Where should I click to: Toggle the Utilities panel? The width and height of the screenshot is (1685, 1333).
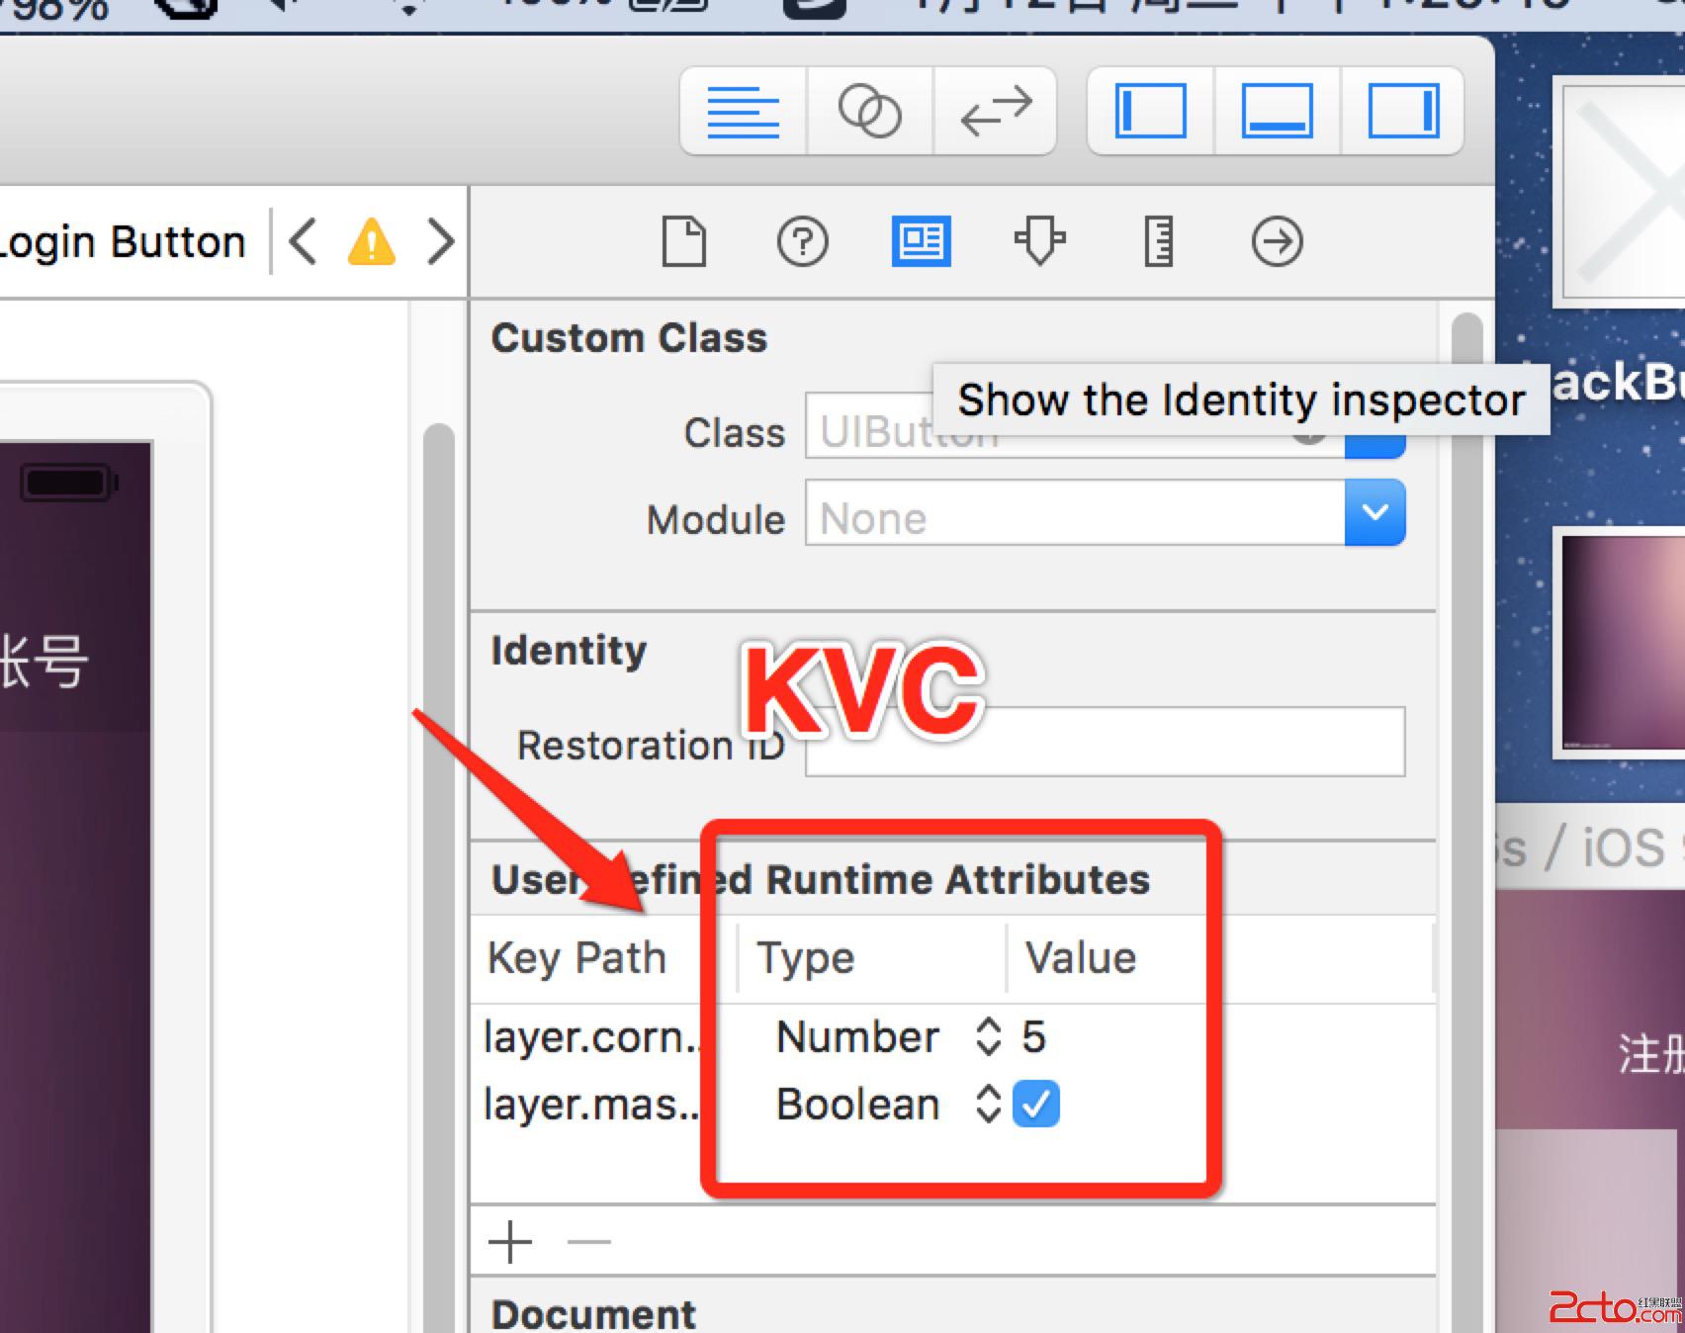1402,111
